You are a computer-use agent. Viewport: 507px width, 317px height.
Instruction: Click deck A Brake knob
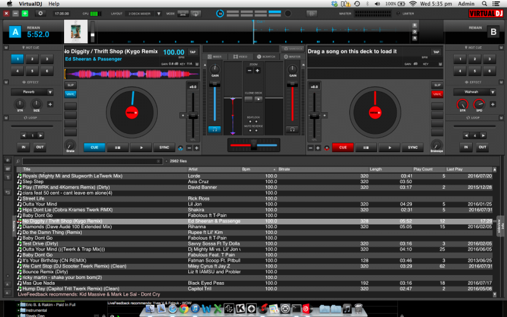coord(70,145)
